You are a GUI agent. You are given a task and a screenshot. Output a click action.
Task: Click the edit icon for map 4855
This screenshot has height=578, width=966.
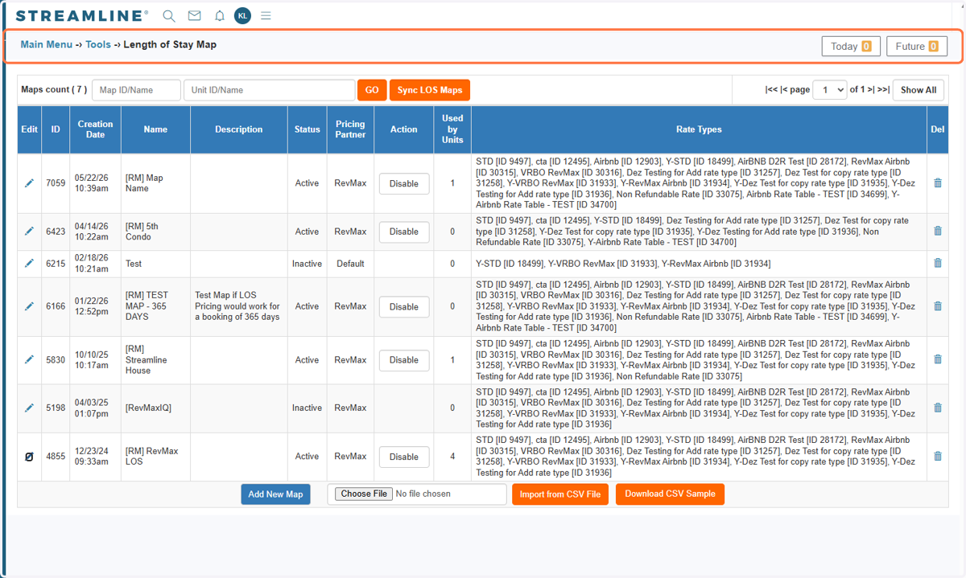click(29, 457)
